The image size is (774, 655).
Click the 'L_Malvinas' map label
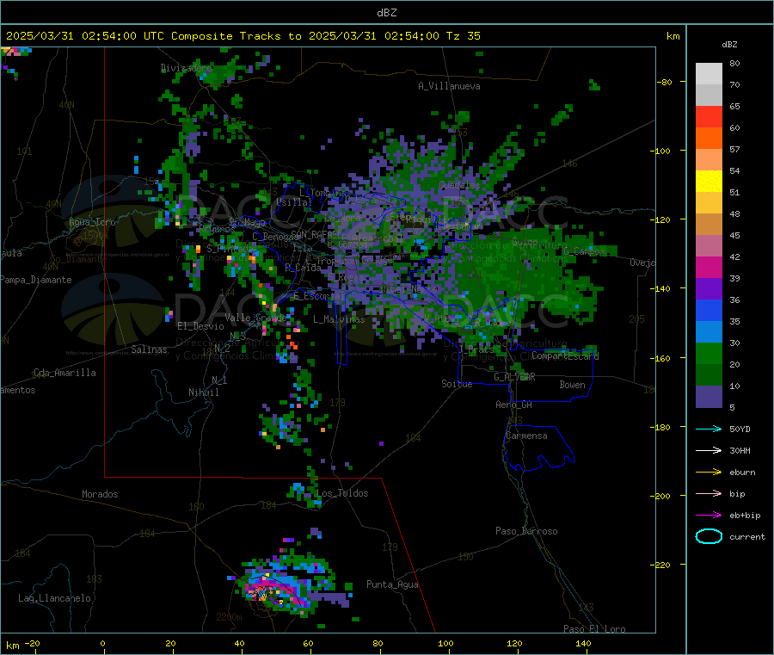tap(339, 319)
